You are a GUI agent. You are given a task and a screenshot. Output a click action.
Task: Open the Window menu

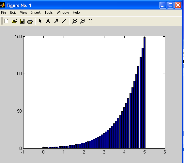tap(63, 12)
